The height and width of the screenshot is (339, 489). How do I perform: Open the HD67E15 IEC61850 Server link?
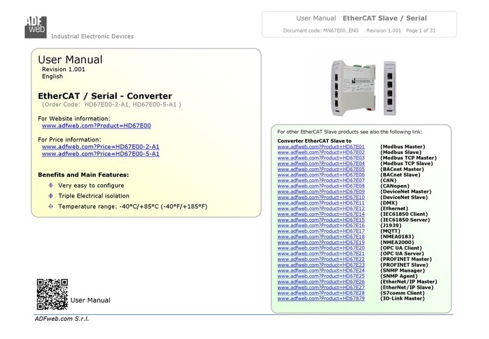click(x=321, y=220)
